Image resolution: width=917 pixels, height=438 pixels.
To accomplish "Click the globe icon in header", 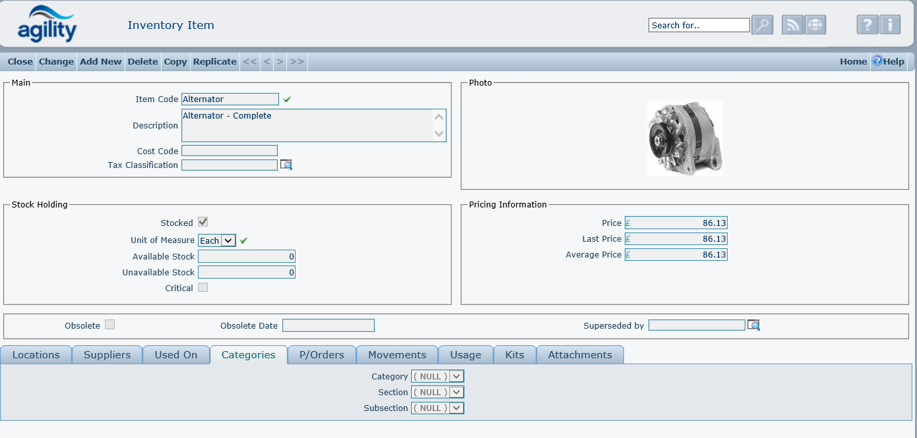I will pos(815,25).
